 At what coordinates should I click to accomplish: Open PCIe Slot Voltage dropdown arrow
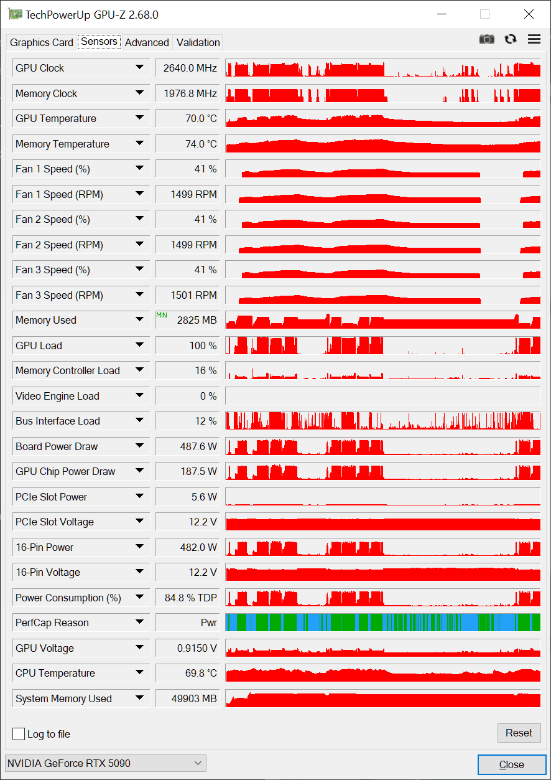[139, 521]
